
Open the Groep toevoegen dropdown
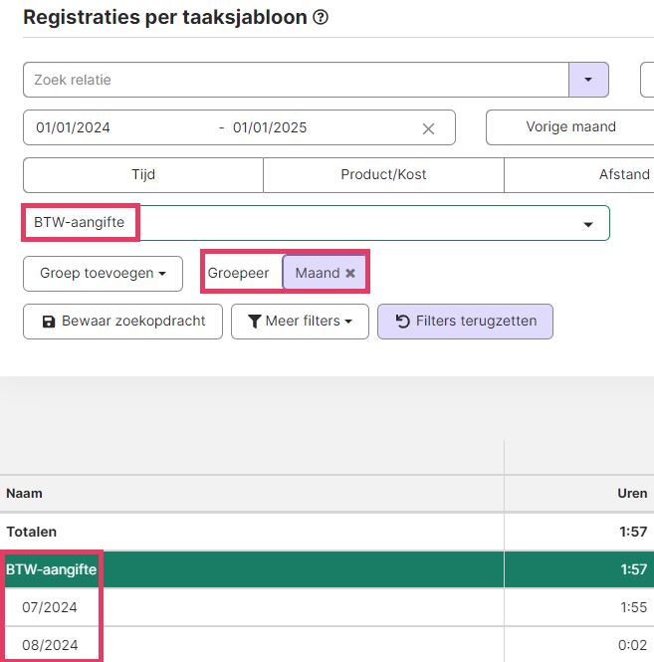point(103,274)
